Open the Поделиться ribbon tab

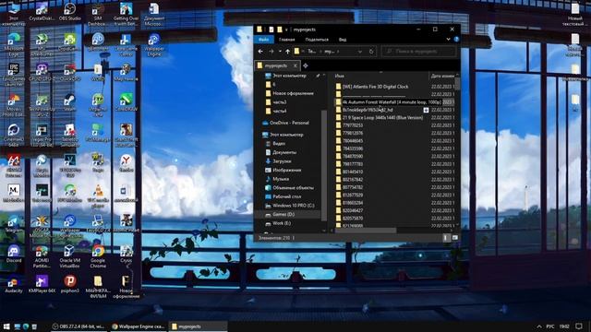pos(317,40)
